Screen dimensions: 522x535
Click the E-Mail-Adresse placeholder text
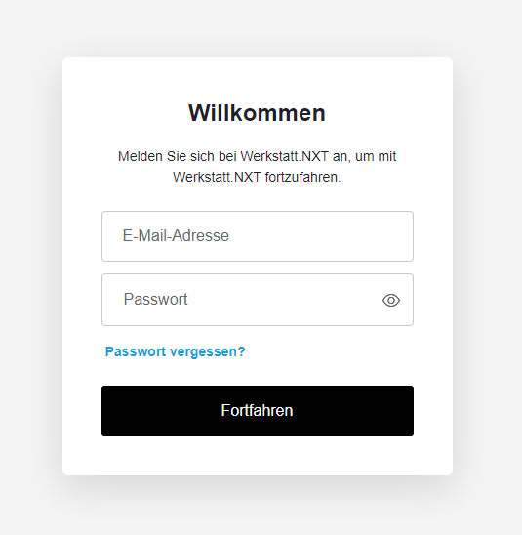point(176,235)
